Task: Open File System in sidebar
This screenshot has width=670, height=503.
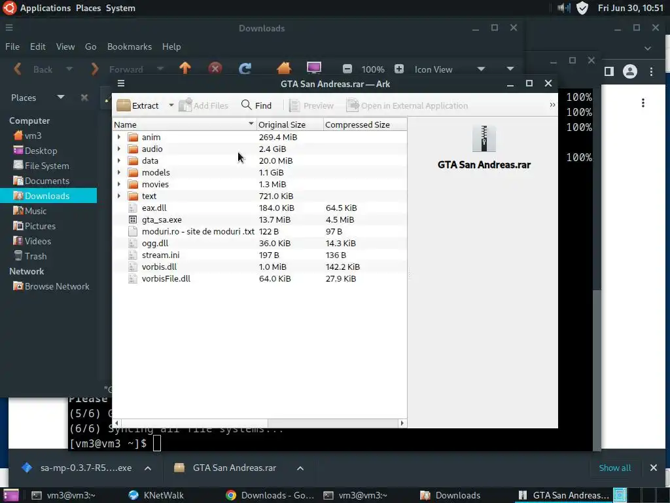Action: (x=41, y=166)
